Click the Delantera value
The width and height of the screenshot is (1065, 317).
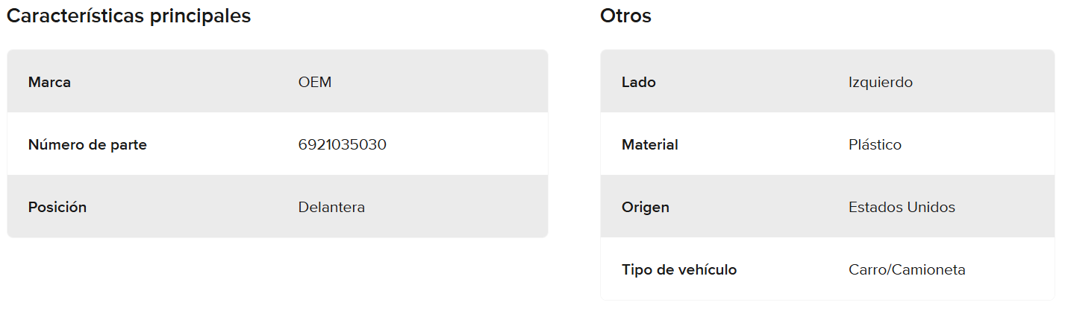pyautogui.click(x=331, y=208)
